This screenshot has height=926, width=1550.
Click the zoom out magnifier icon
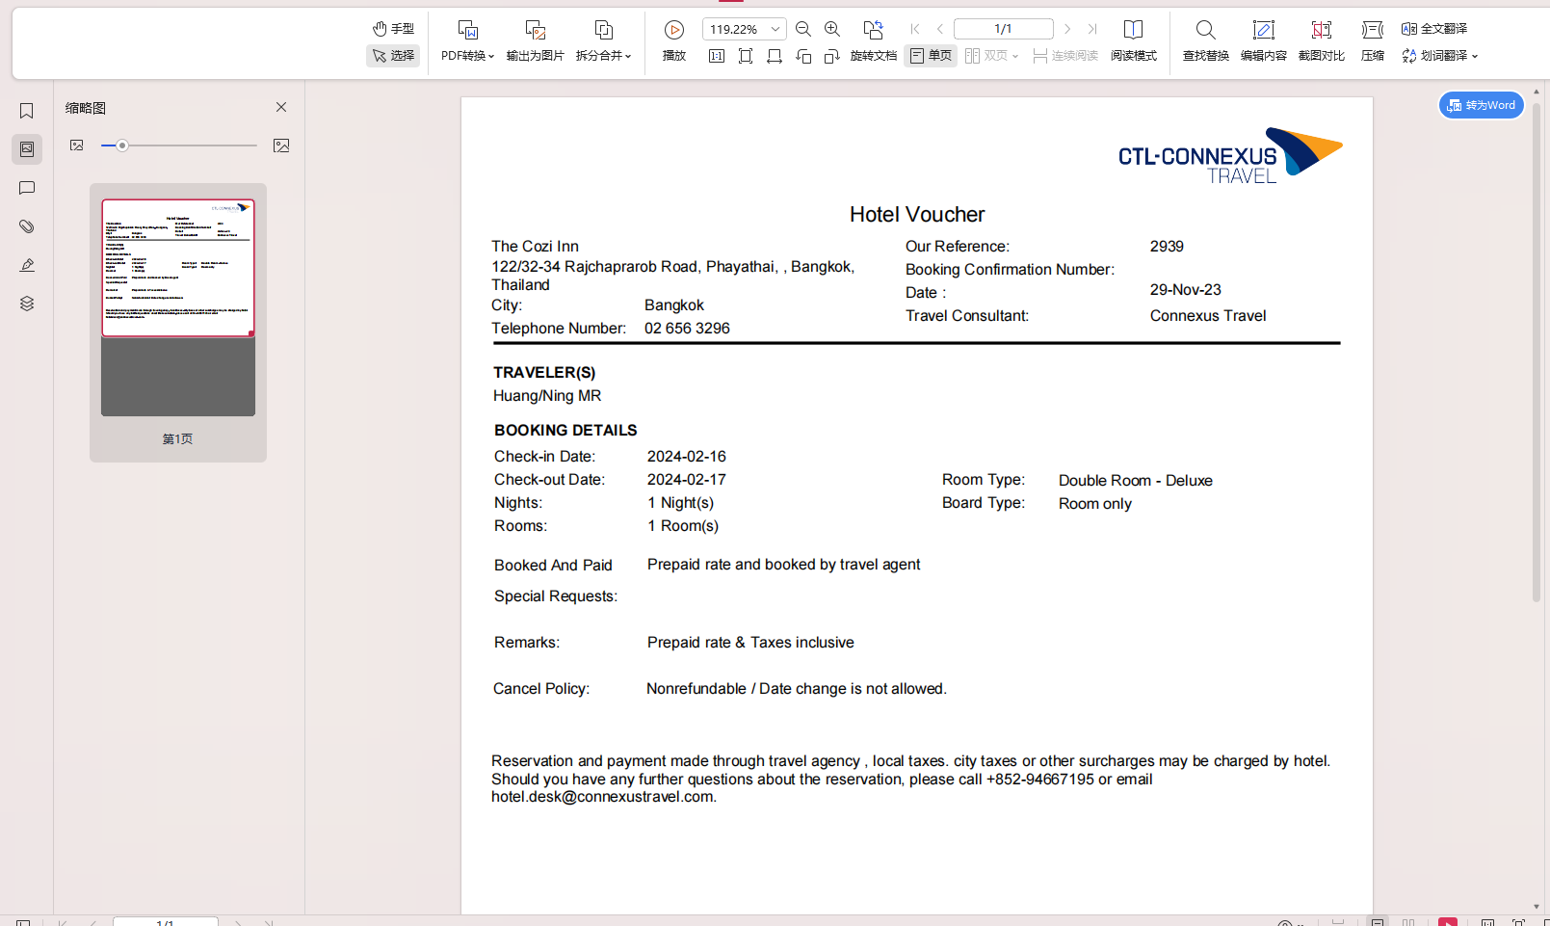coord(803,29)
